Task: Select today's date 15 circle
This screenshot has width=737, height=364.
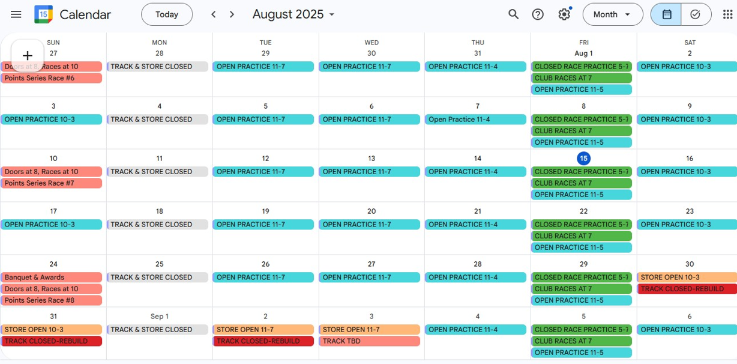Action: pos(583,159)
